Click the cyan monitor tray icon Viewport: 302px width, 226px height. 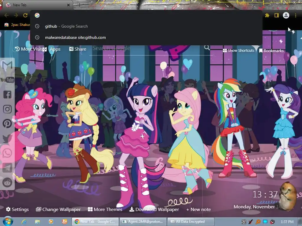point(265,222)
